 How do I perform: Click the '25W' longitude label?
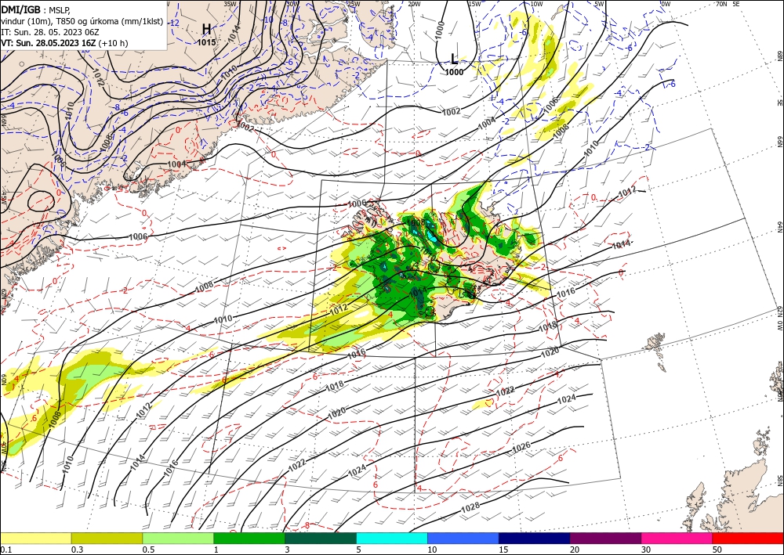click(x=354, y=4)
